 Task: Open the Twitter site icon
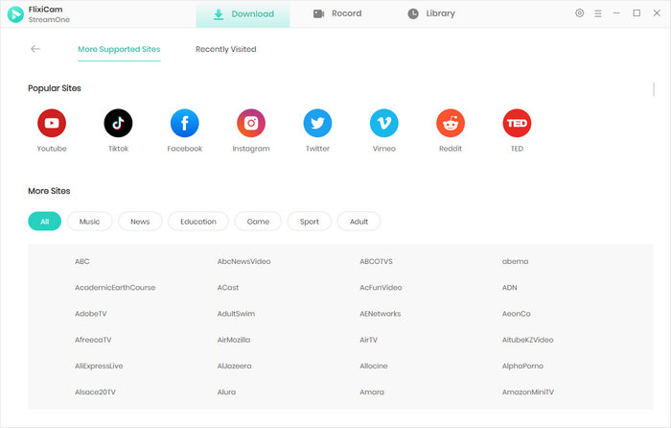(x=317, y=123)
